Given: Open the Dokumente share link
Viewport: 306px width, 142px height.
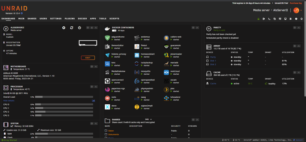Looking at the screenshot, I should coord(114,134).
